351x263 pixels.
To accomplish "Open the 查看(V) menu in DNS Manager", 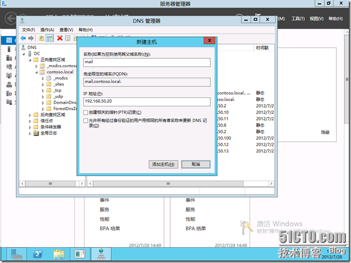I will coord(66,30).
